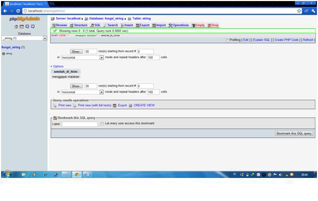The image size is (318, 201).
Task: Open the SQL tab
Action: click(x=96, y=25)
